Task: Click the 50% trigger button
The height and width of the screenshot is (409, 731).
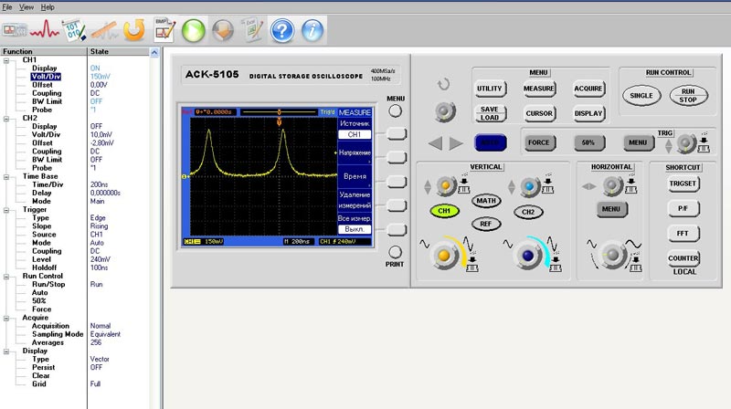Action: pos(588,142)
